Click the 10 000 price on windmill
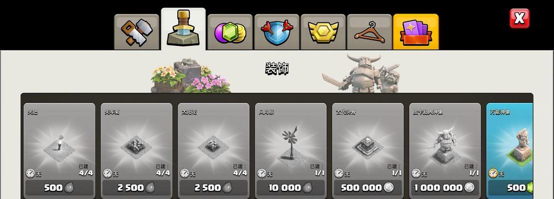This screenshot has height=199, width=554. 291,188
